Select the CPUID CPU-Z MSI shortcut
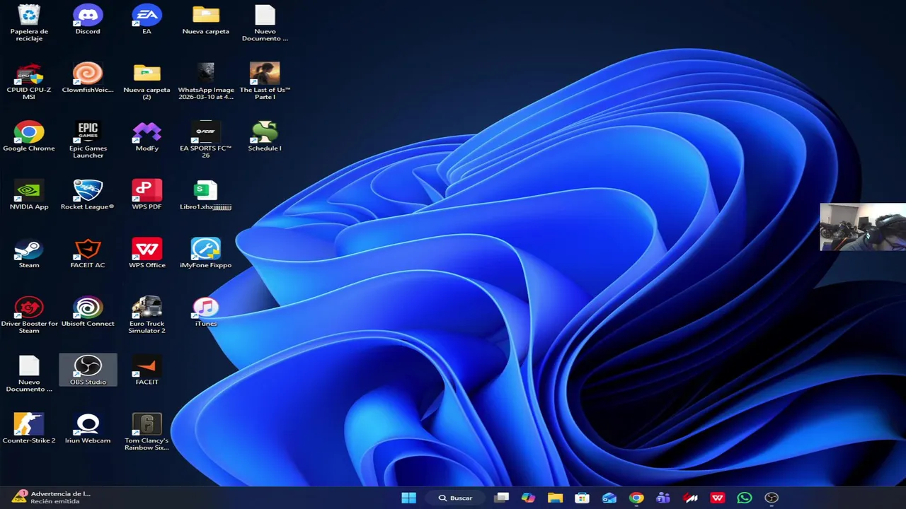Image resolution: width=906 pixels, height=509 pixels. pyautogui.click(x=29, y=81)
